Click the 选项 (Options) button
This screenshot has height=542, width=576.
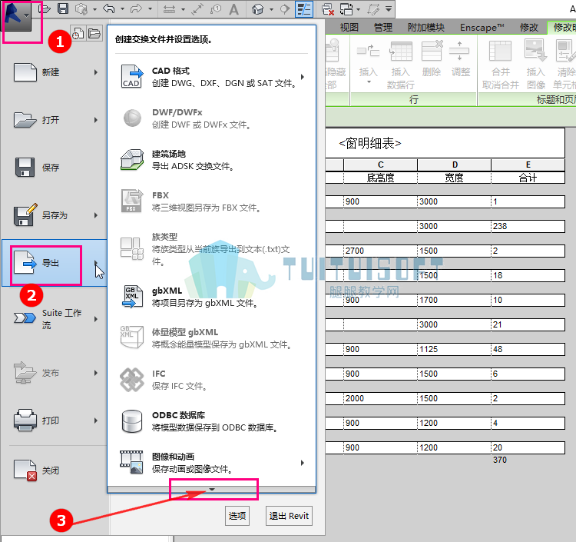[x=237, y=516]
